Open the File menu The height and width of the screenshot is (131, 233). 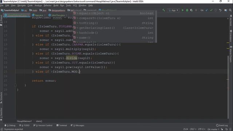[x=2, y=5]
